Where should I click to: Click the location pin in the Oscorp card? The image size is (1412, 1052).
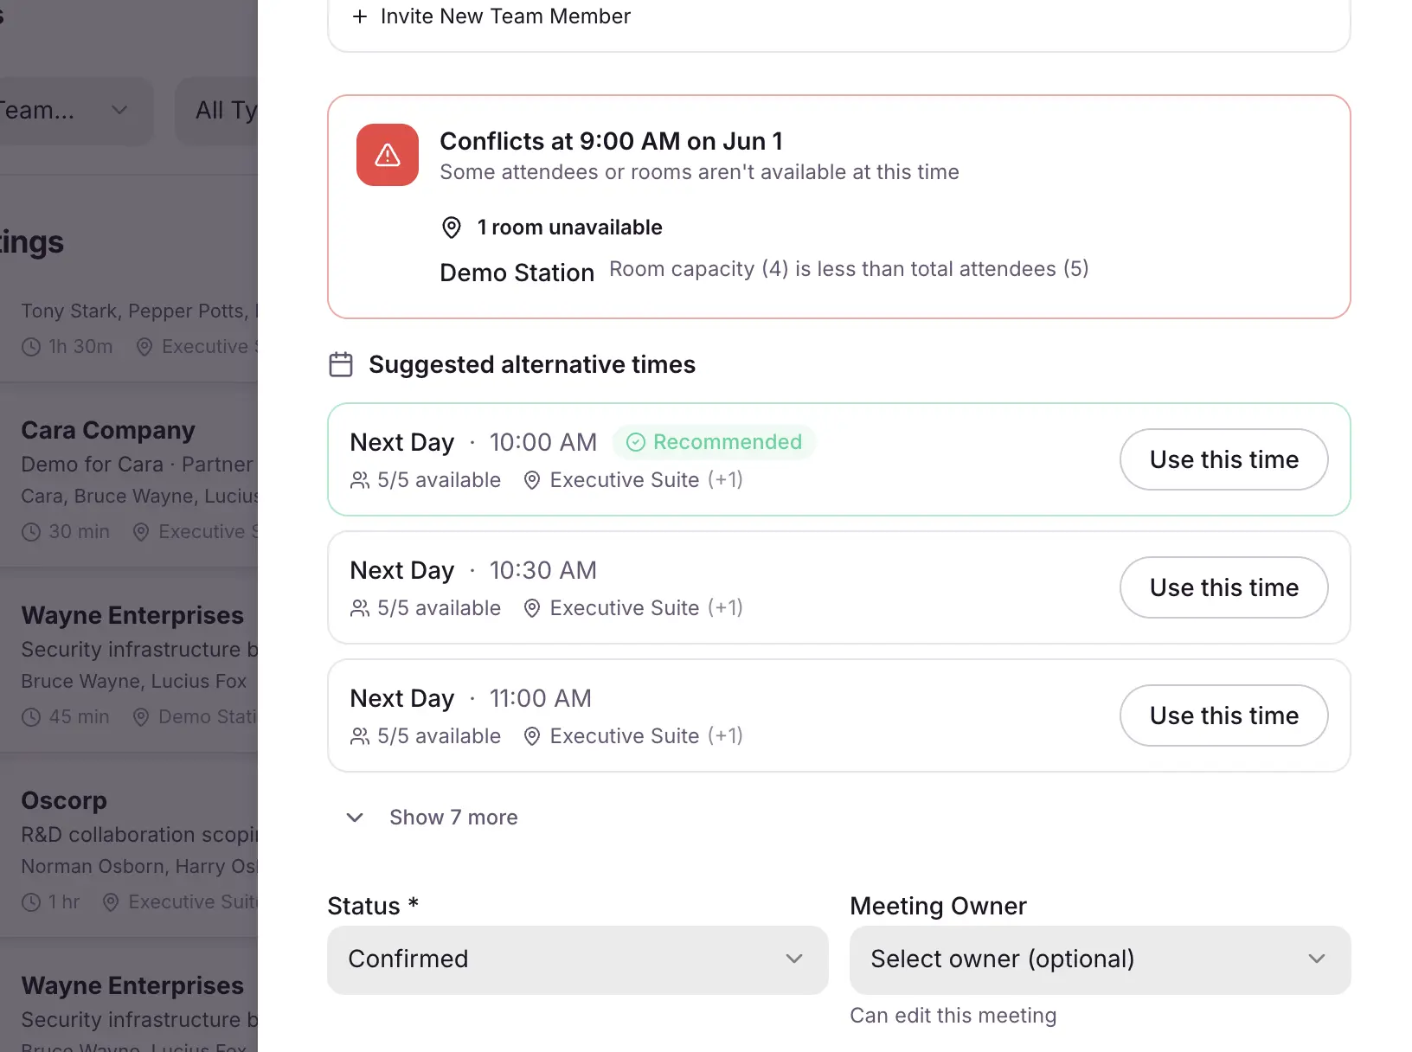coord(111,902)
